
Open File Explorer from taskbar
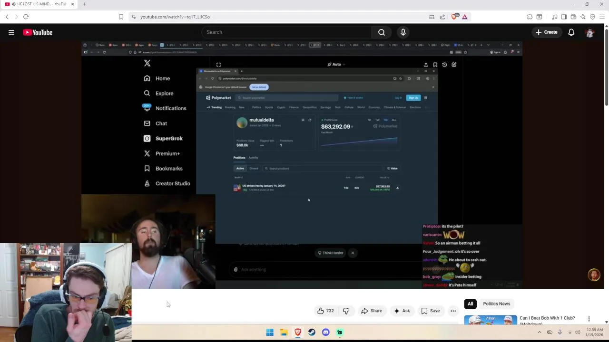(284, 332)
